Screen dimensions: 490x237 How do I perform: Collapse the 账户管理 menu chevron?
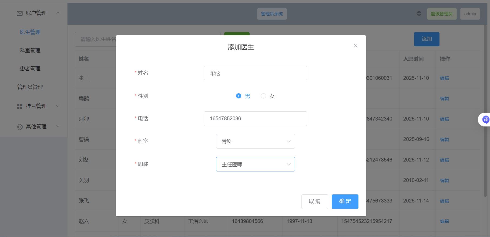click(58, 13)
